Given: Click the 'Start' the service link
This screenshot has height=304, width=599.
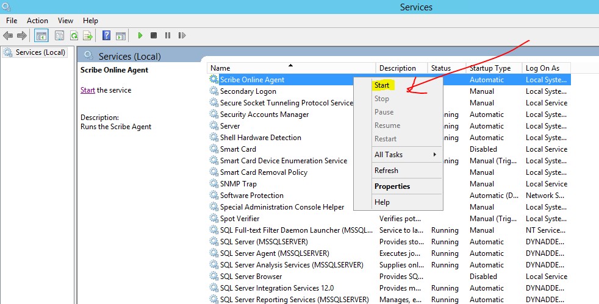Looking at the screenshot, I should pyautogui.click(x=87, y=90).
